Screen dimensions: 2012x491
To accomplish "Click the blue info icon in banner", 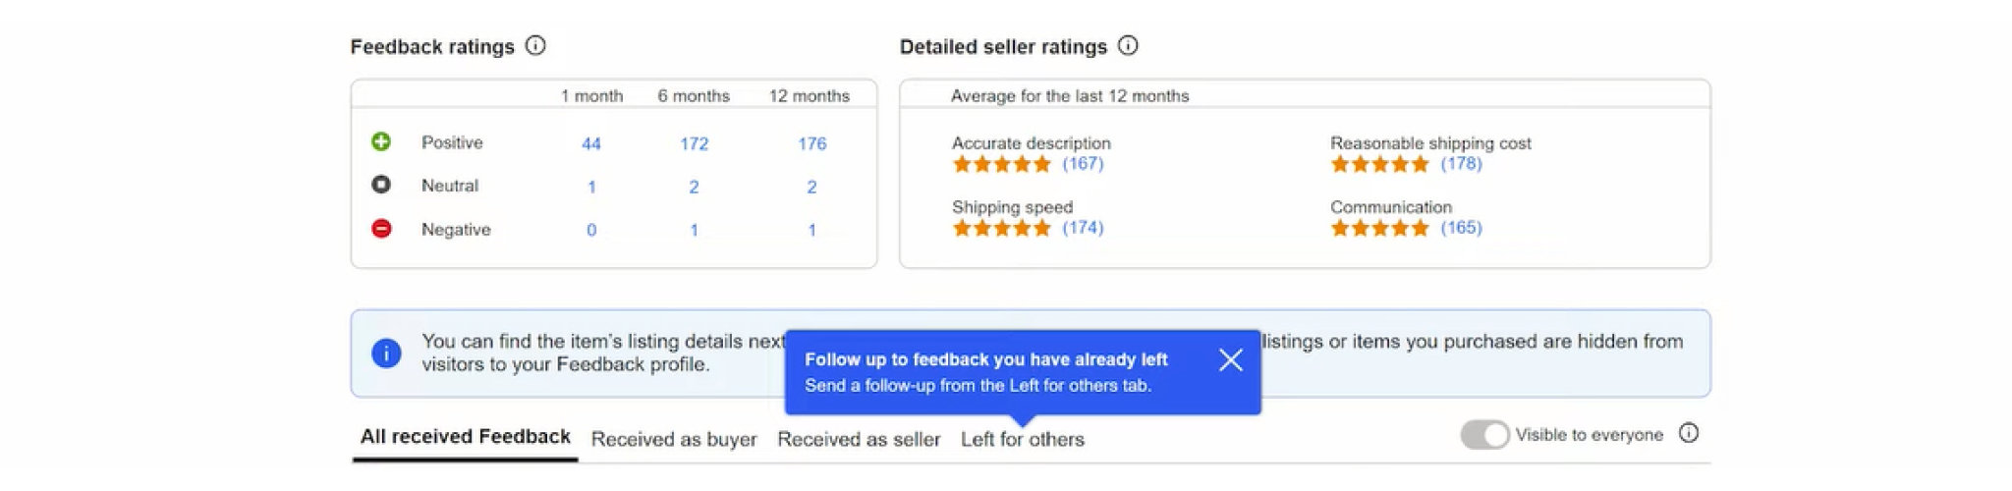I will (x=386, y=354).
